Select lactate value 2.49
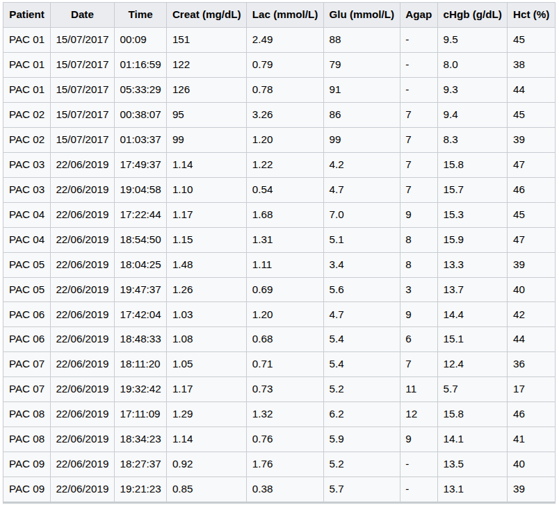The image size is (559, 505). (x=285, y=40)
